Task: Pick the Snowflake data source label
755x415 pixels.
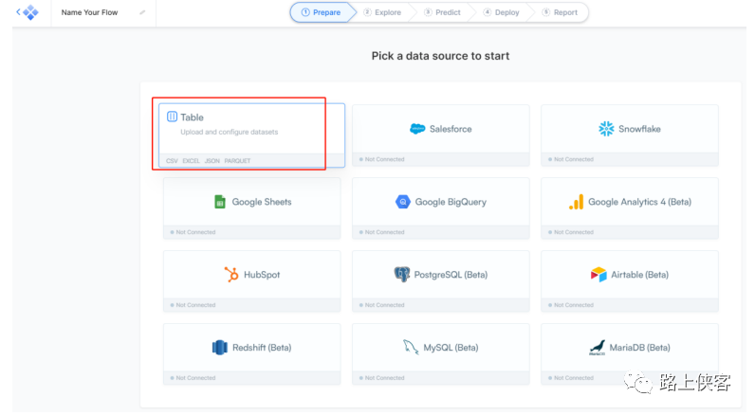Action: (x=639, y=129)
